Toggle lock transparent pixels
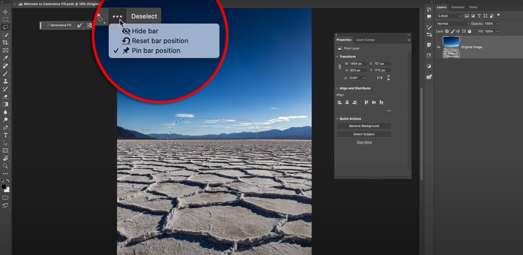 point(447,31)
